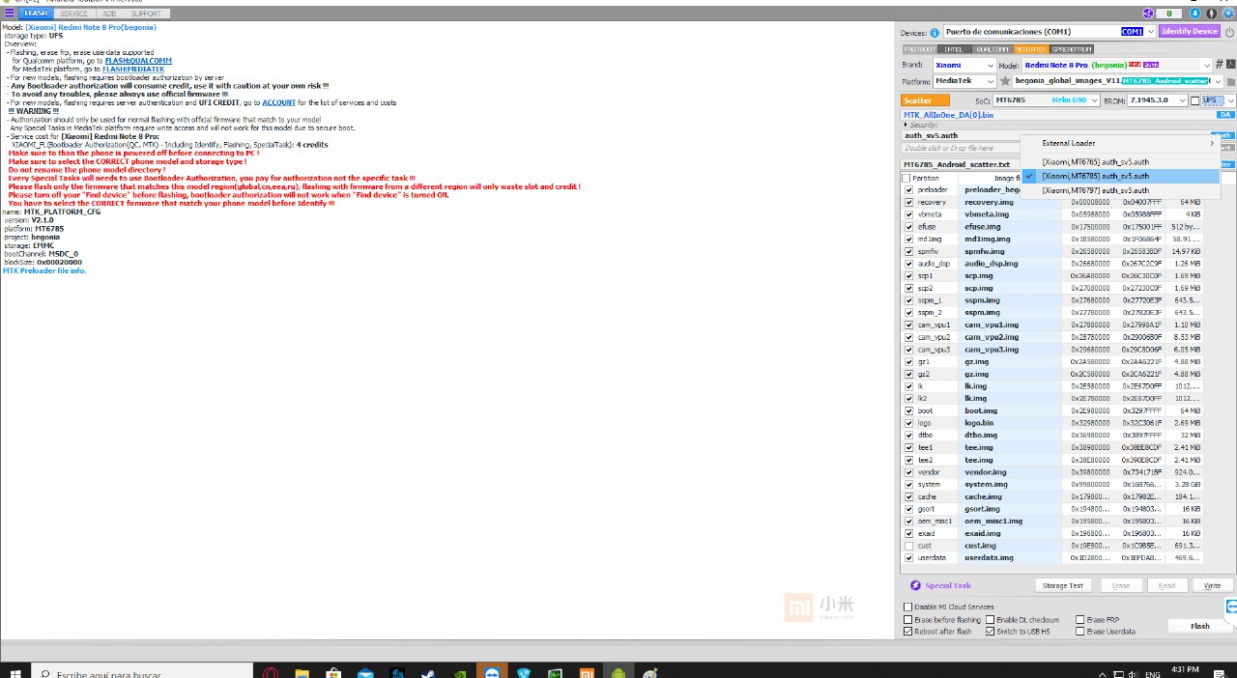This screenshot has width=1237, height=678.
Task: Select [Xiaomi,MT6765] auth_sv5.auth entry
Action: click(1120, 161)
